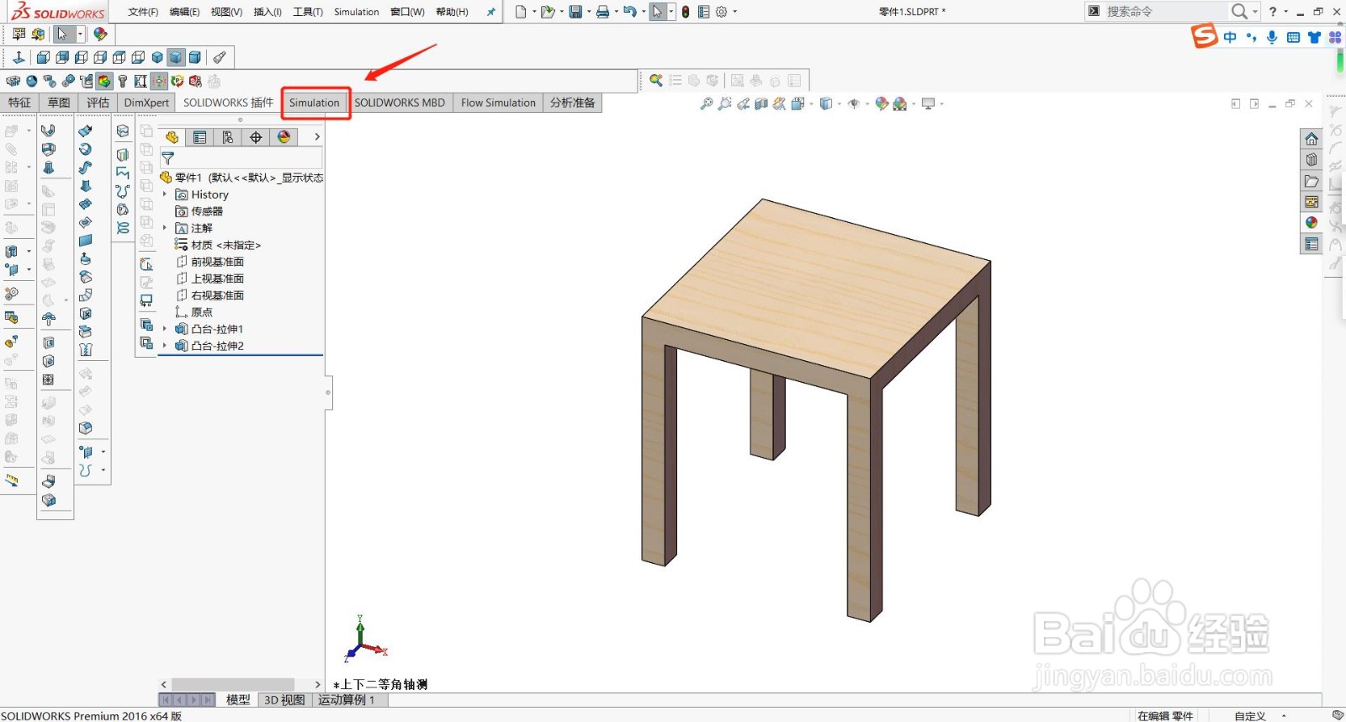Open SOLIDWORKS Resources home icon
The image size is (1346, 722).
[1312, 139]
